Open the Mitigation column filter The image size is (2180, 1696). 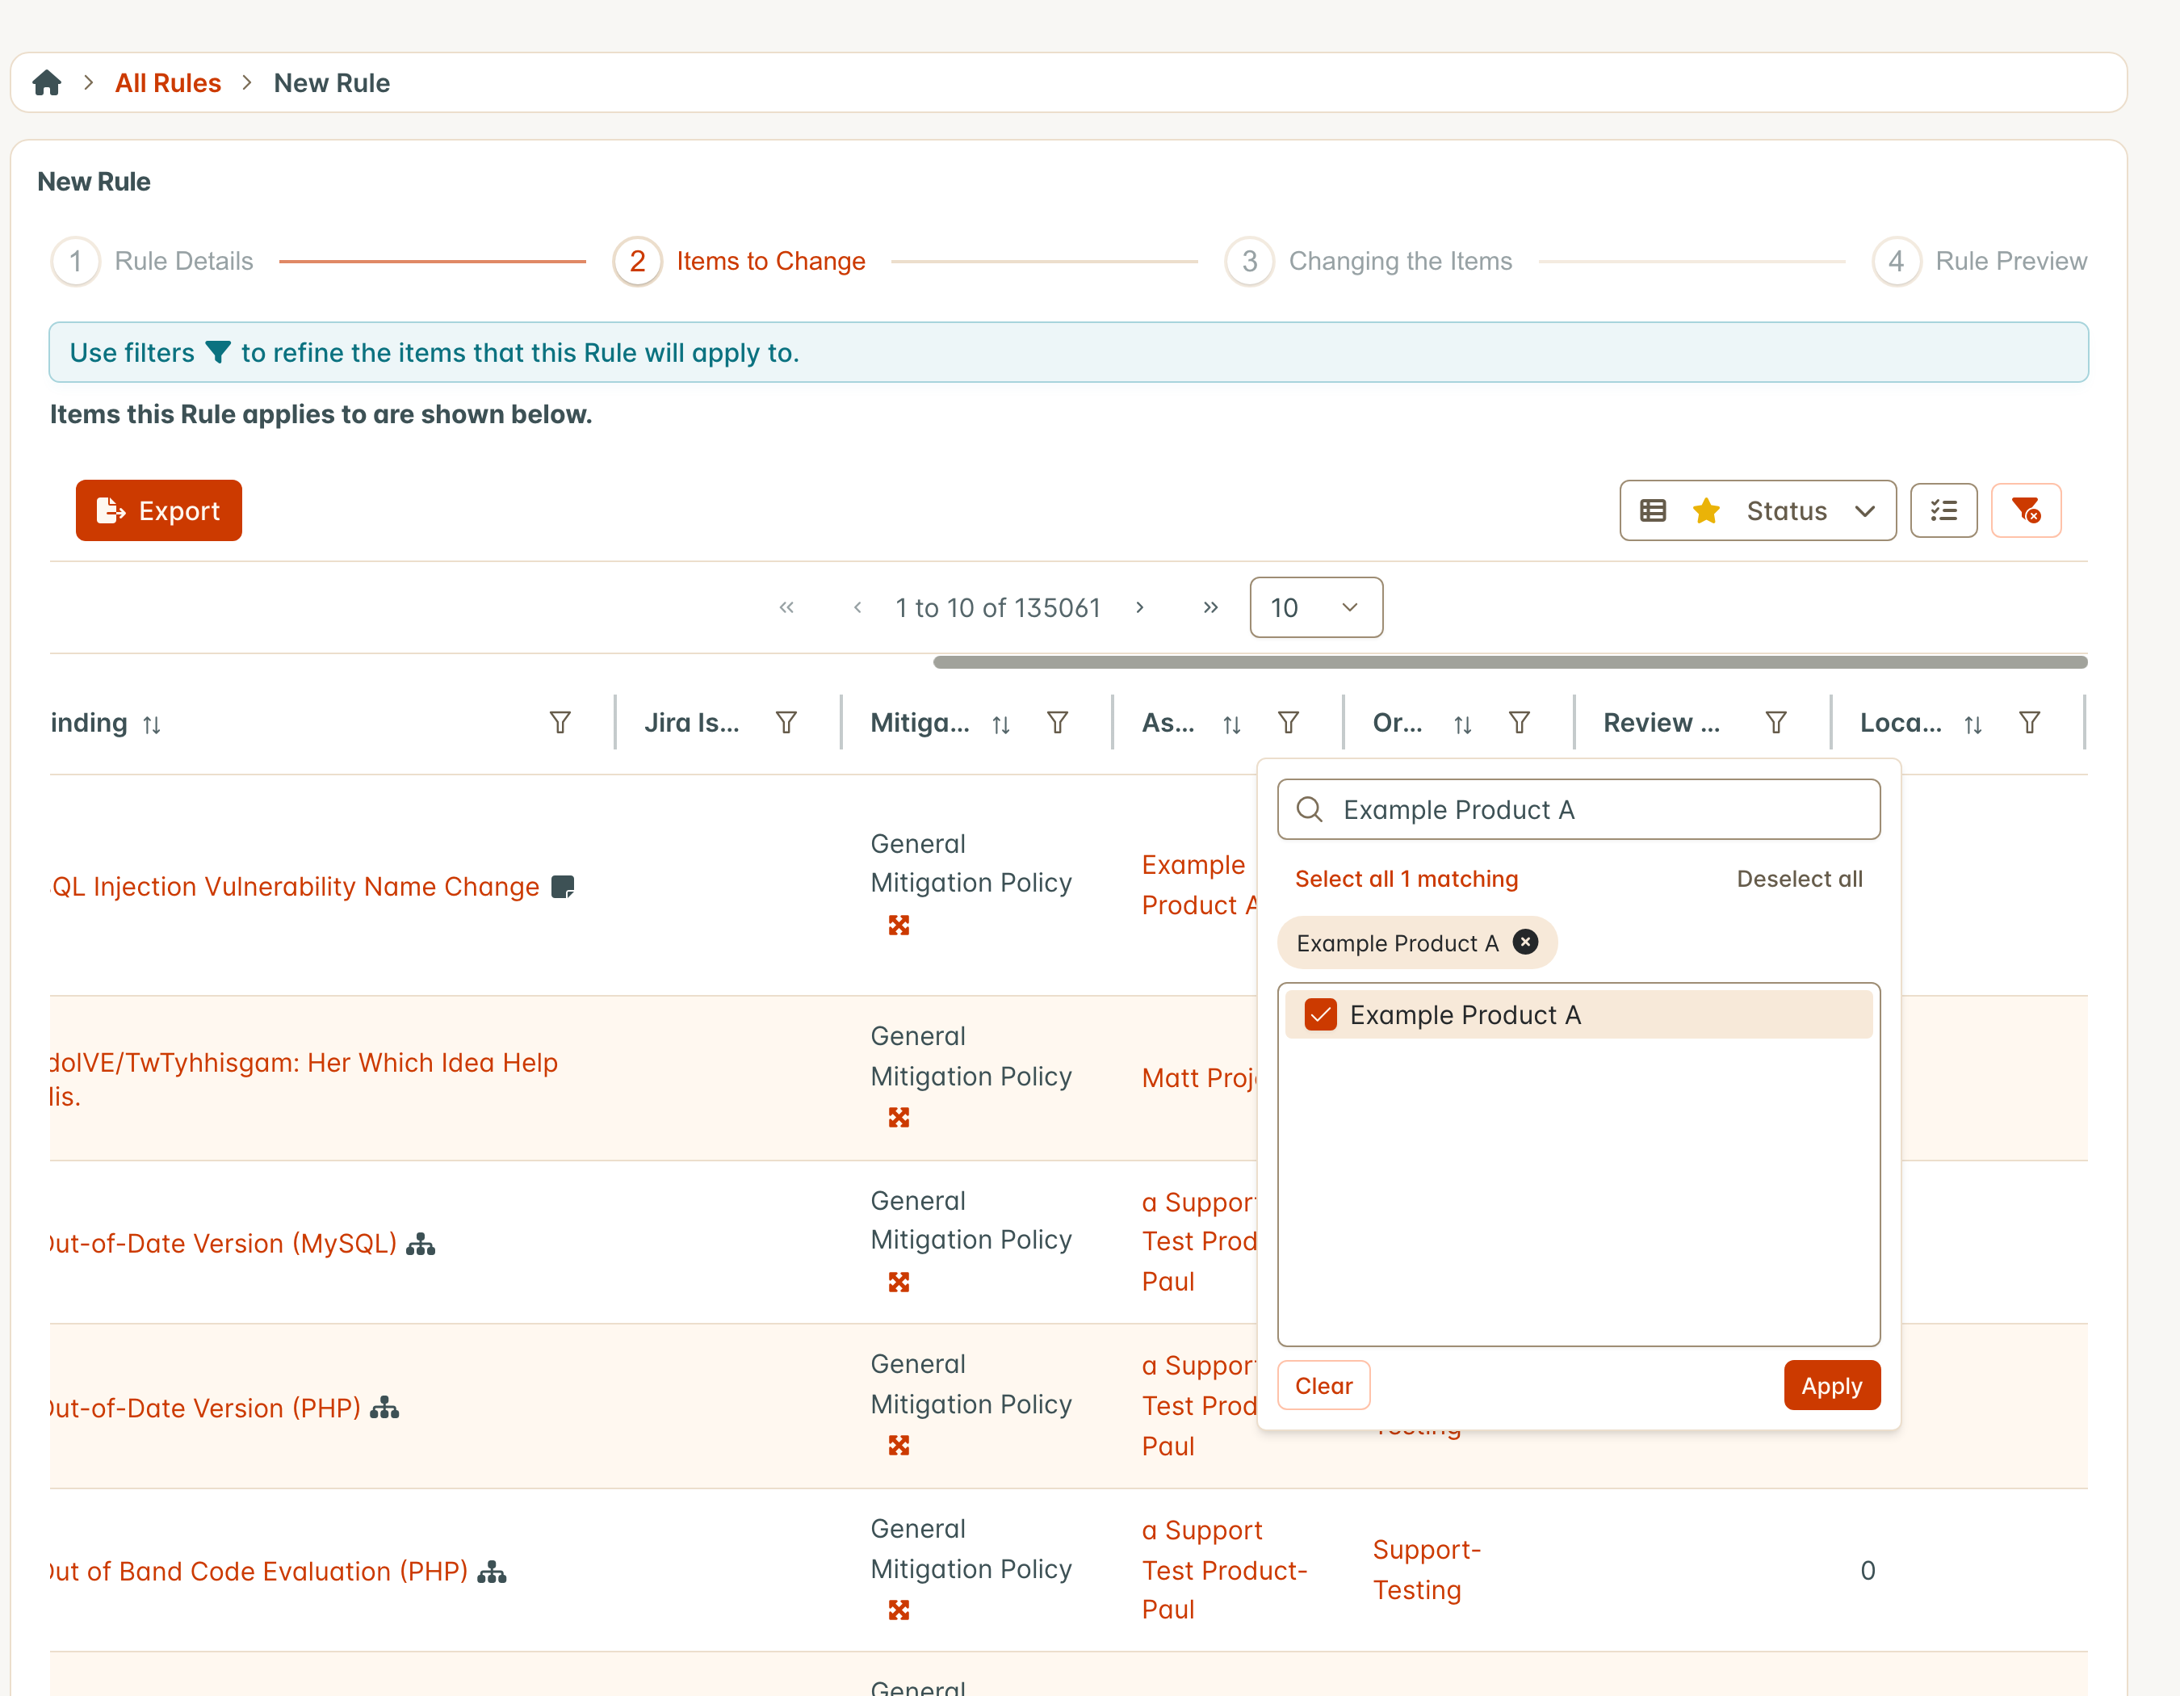point(1057,723)
